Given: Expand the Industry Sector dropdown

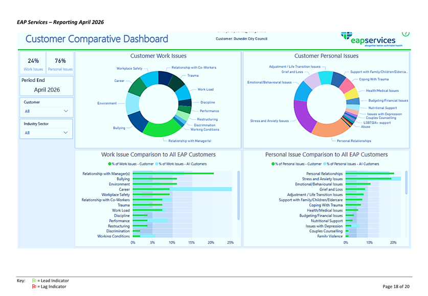Looking at the screenshot, I should pos(46,133).
